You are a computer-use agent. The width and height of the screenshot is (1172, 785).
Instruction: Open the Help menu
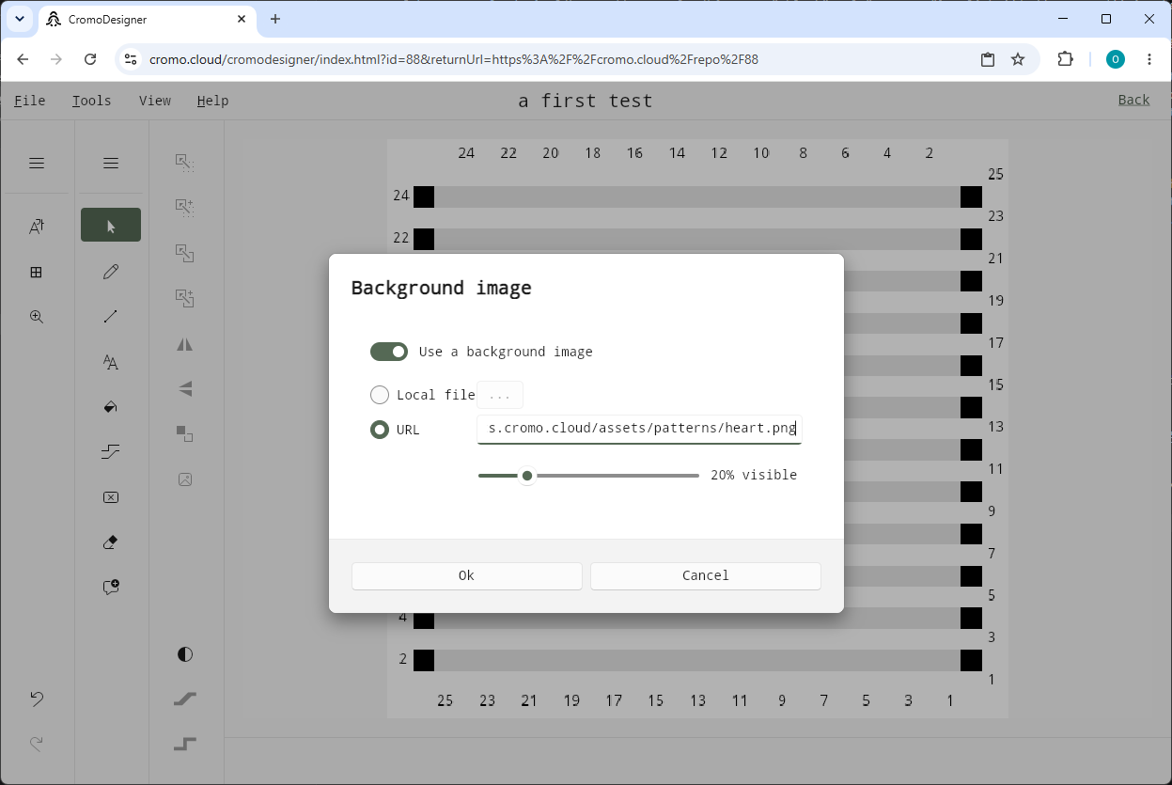click(213, 101)
